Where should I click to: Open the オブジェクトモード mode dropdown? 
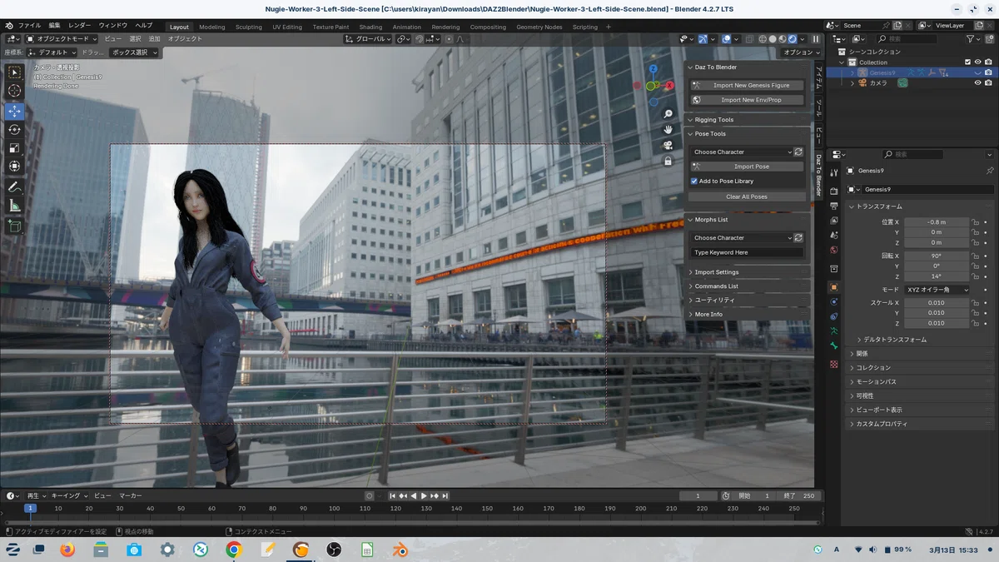tap(62, 39)
